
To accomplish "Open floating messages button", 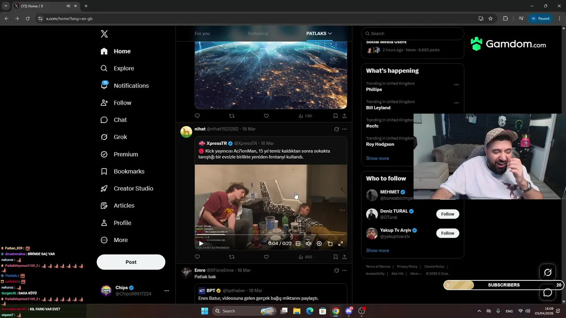I will tap(547, 292).
